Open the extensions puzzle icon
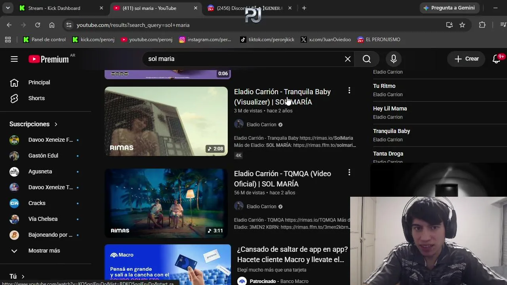Screen dimensions: 507x285 pyautogui.click(x=482, y=25)
